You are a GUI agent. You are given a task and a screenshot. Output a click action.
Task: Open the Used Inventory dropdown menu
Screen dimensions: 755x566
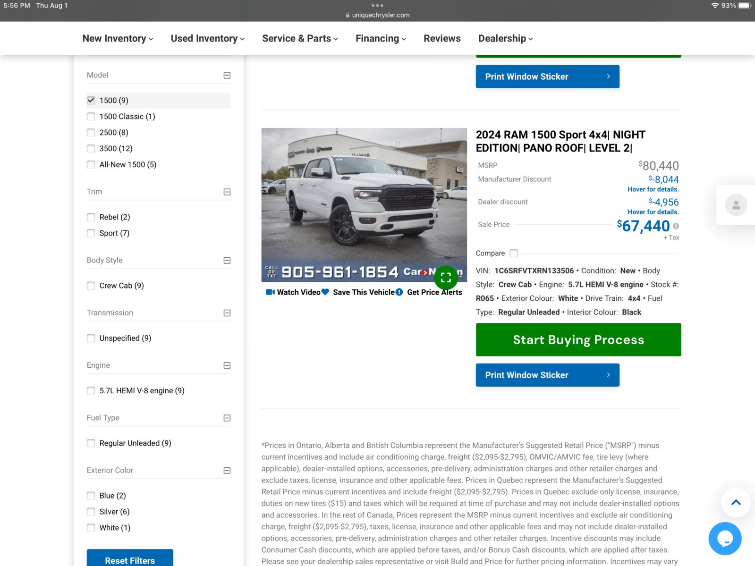(x=208, y=39)
